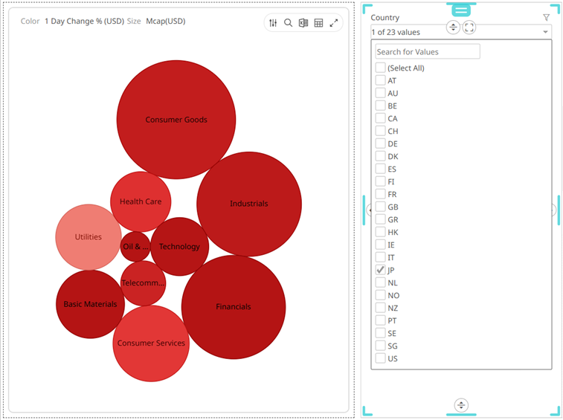Maximize the chart with expand arrows icon

pyautogui.click(x=334, y=23)
